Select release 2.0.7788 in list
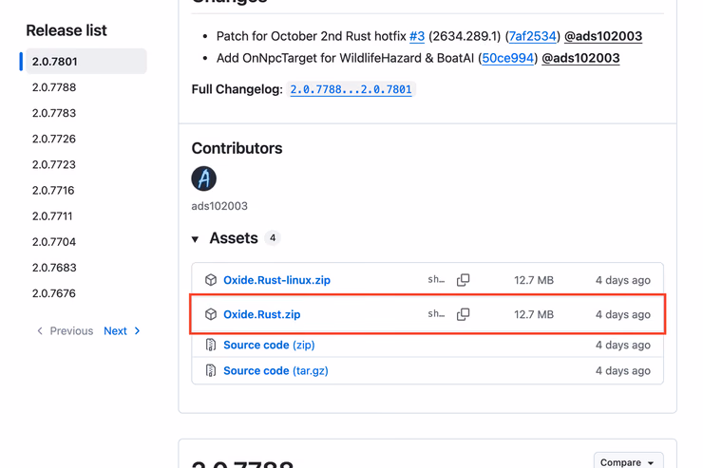Viewport: 703px width, 468px height. click(x=54, y=87)
